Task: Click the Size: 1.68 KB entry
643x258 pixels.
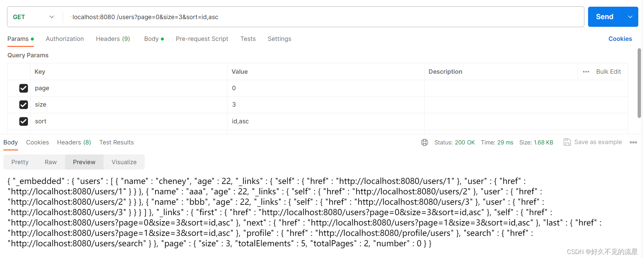Action: [x=536, y=142]
